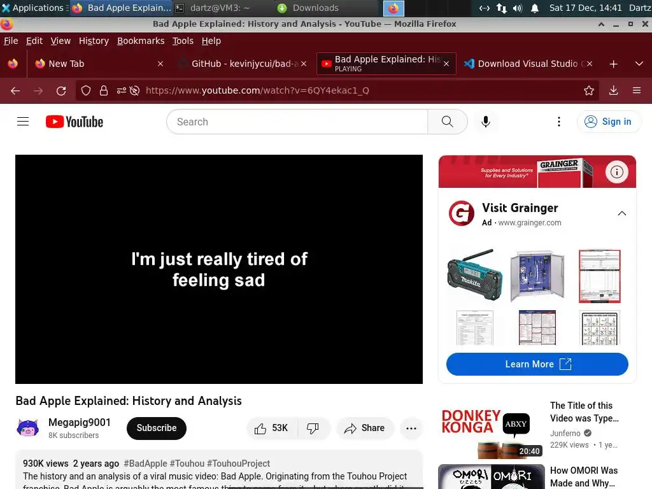Open The Title of this Video title
This screenshot has height=489, width=652.
pyautogui.click(x=585, y=412)
